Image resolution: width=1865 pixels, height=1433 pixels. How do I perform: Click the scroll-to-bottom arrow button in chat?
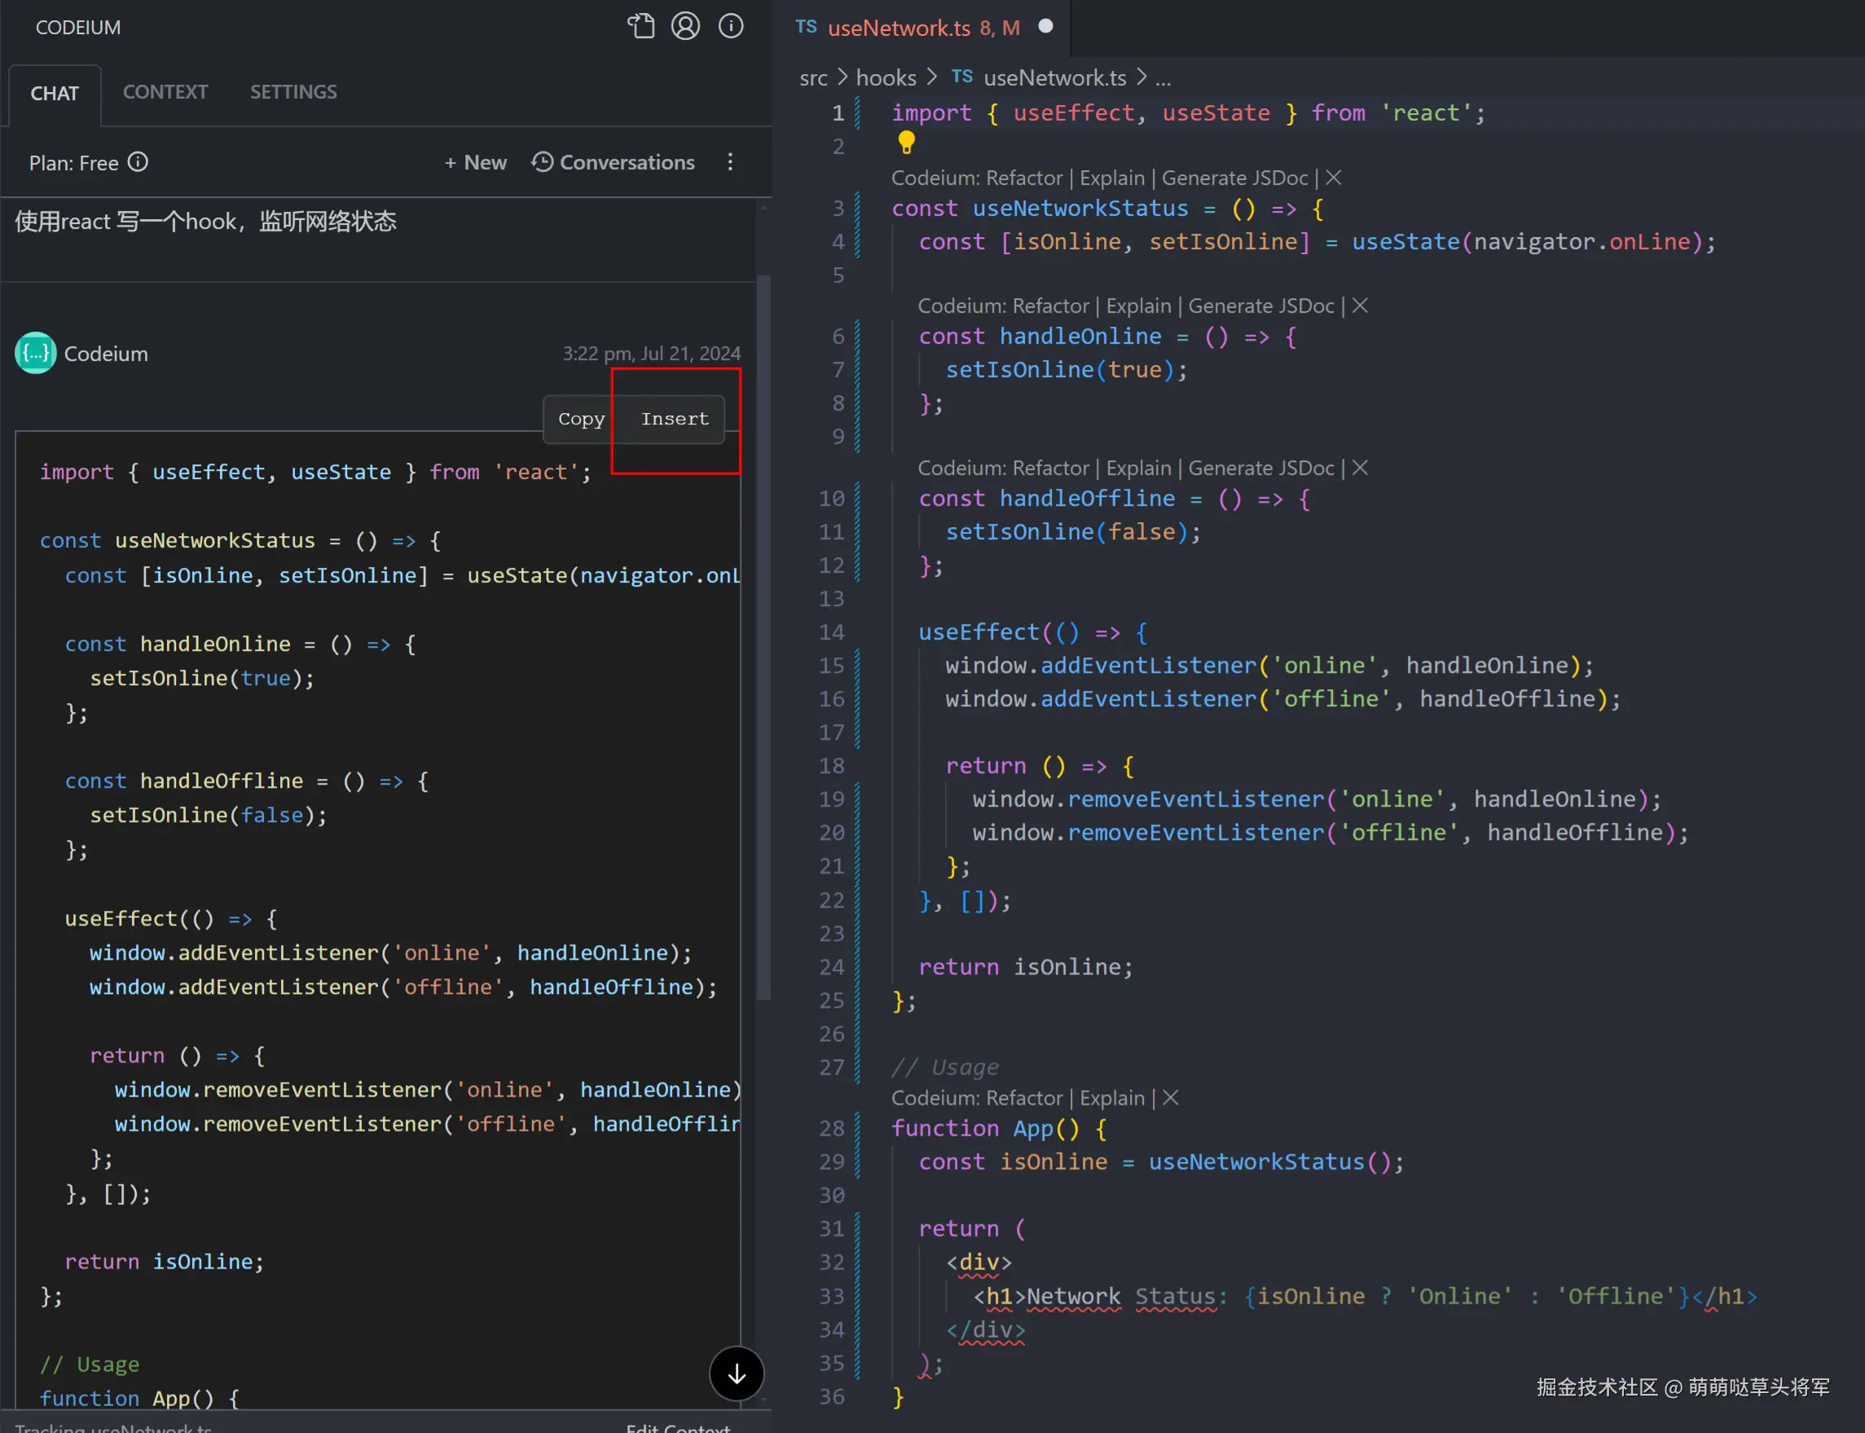coord(737,1374)
